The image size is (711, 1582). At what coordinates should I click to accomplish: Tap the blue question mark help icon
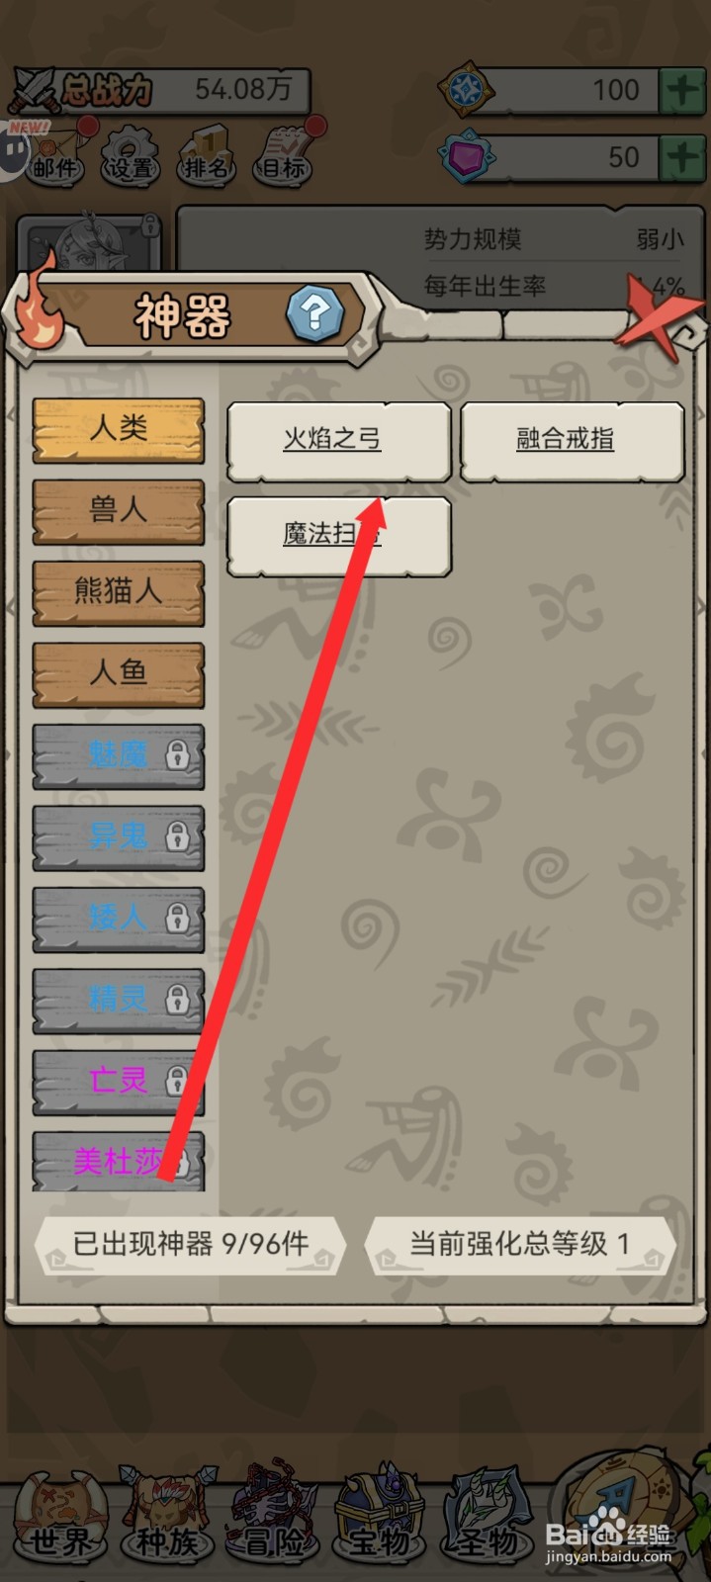pos(314,314)
